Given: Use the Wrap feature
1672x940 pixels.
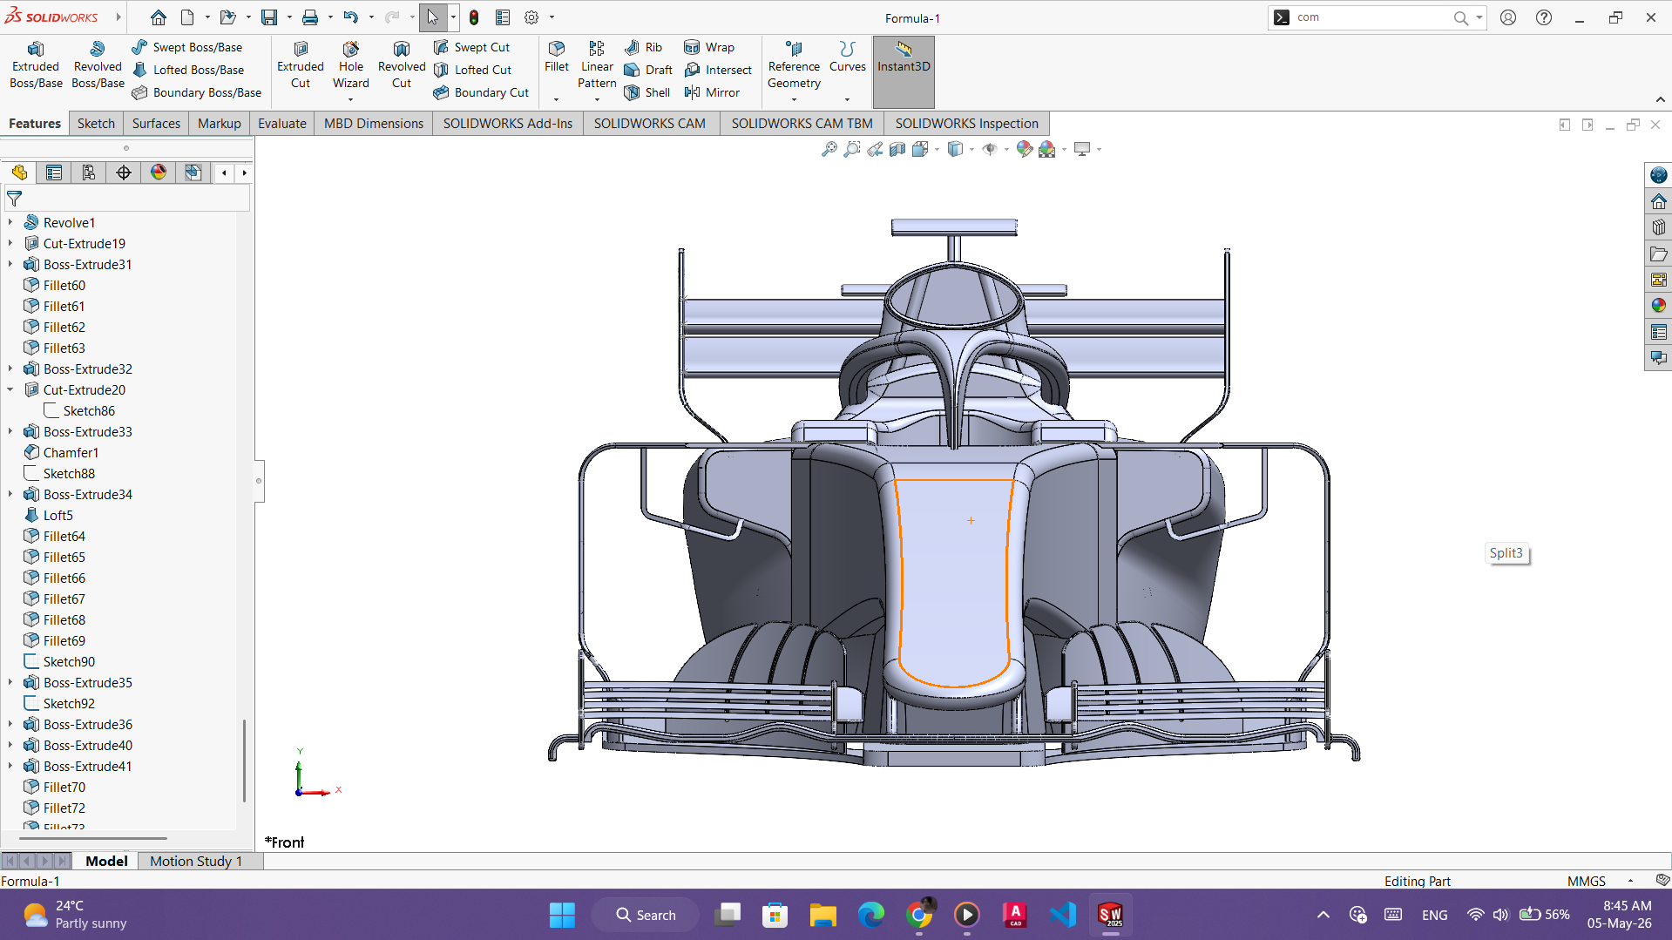Looking at the screenshot, I should [709, 47].
